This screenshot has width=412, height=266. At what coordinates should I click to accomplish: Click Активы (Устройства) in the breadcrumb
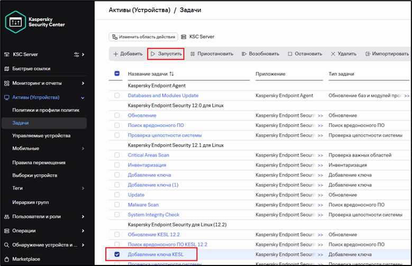140,10
